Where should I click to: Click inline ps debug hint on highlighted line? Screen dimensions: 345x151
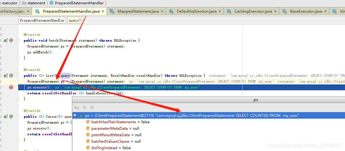(128, 87)
